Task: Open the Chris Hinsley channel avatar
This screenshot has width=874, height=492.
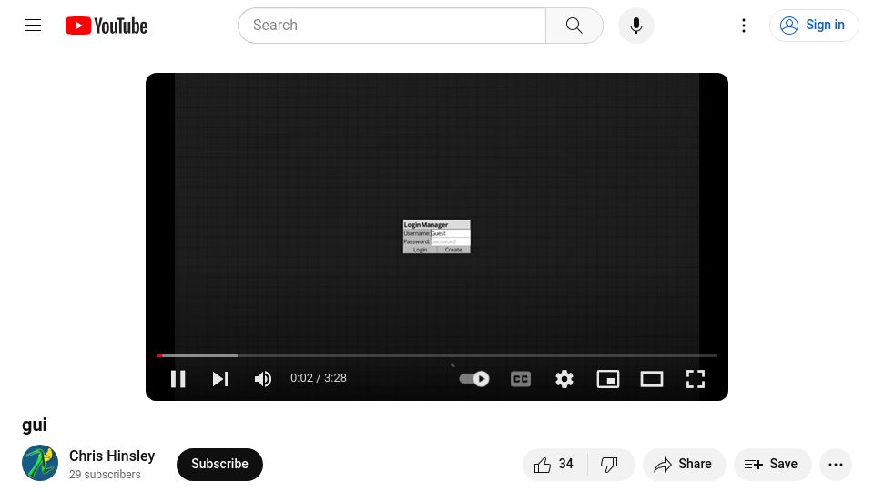Action: [x=40, y=463]
